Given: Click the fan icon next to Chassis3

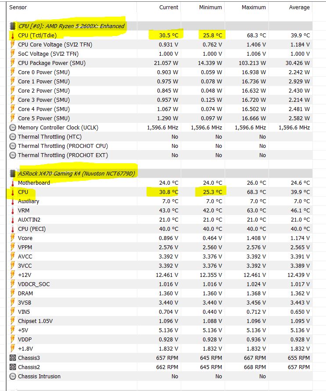Looking at the screenshot, I should pos(12,358).
